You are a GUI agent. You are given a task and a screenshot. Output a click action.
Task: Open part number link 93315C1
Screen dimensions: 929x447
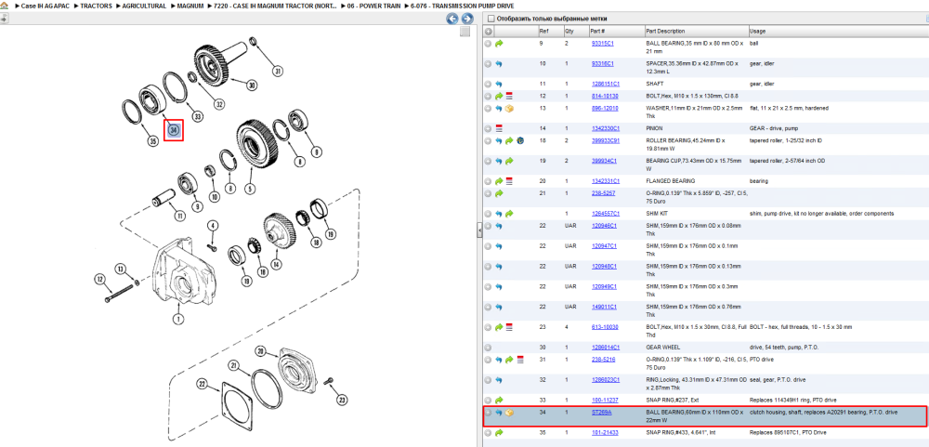coord(603,44)
